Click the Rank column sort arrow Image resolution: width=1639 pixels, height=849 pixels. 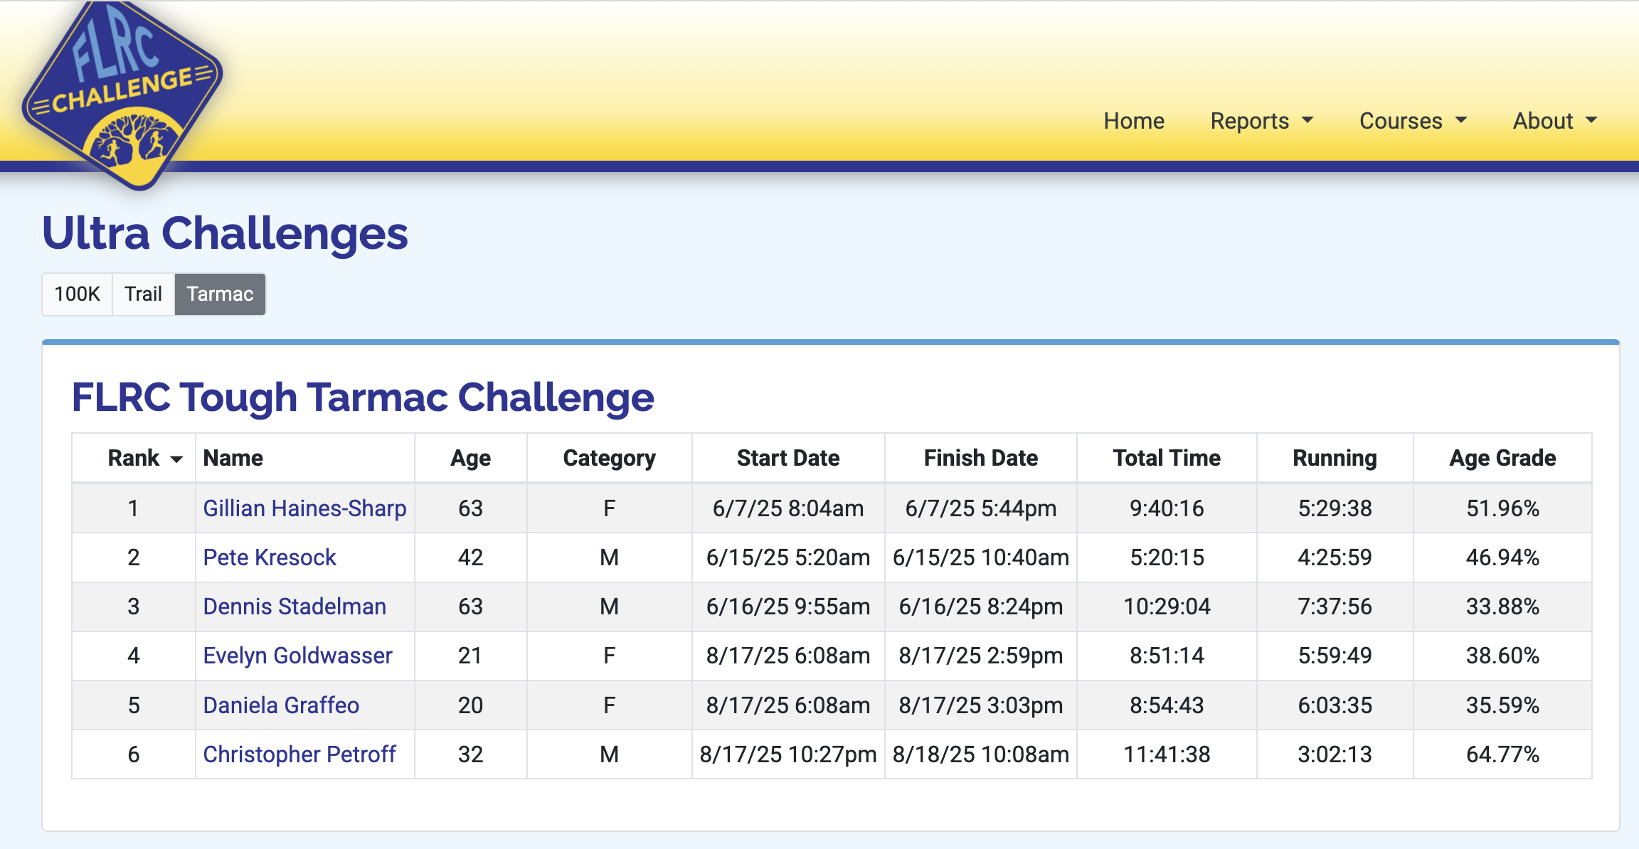[176, 459]
